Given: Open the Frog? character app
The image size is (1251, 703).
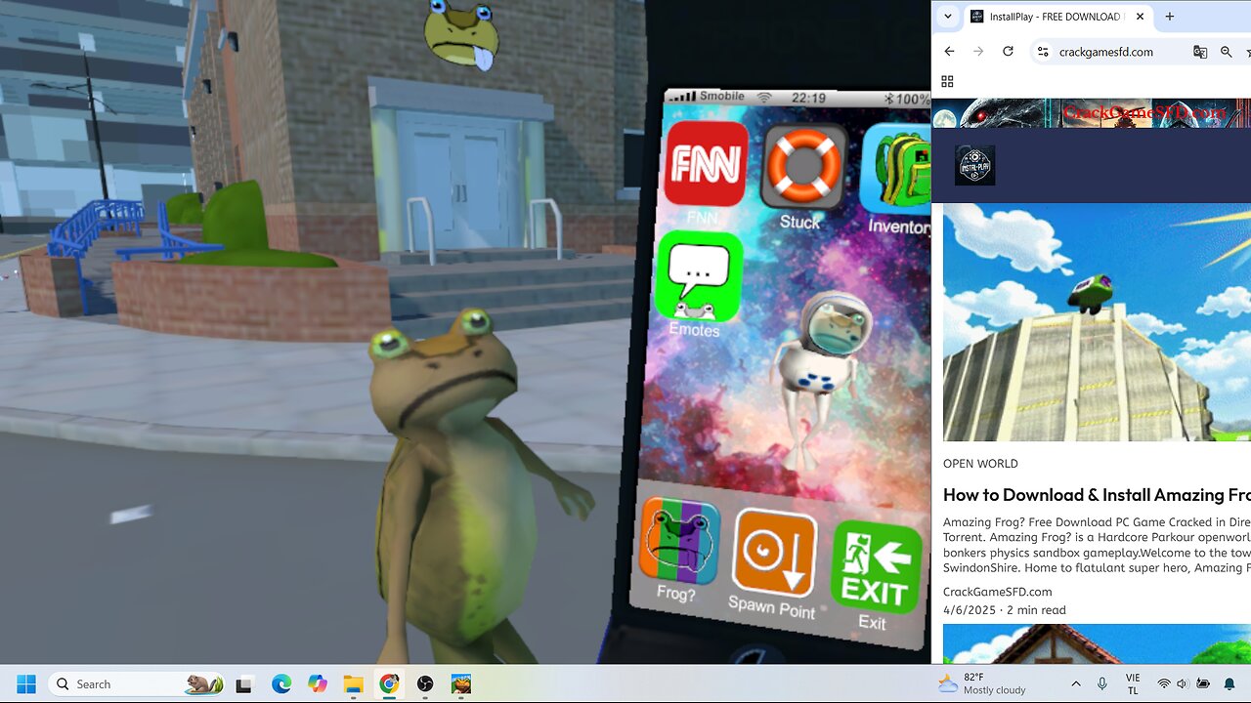Looking at the screenshot, I should (679, 541).
